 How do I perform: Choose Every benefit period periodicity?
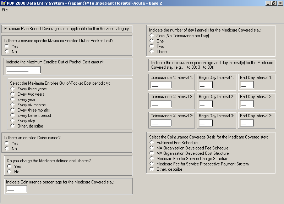[12, 115]
